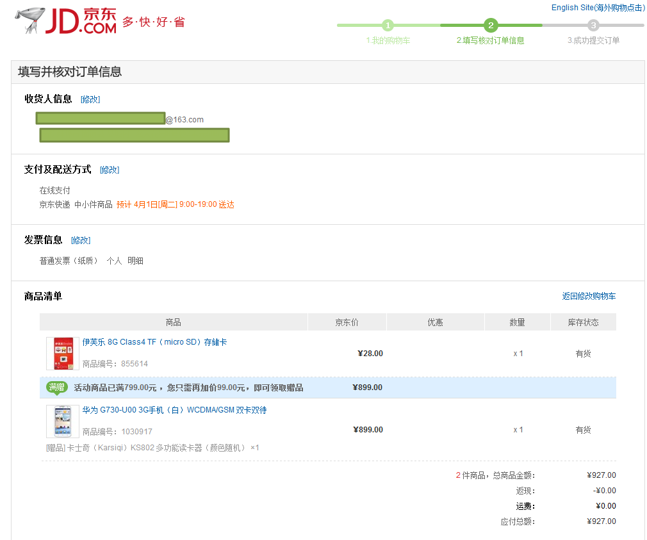
Task: Click the 3.成功提交订单 step label
Action: pyautogui.click(x=593, y=40)
